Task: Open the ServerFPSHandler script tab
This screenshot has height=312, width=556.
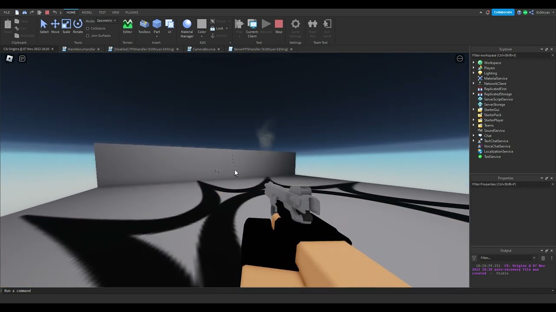Action: (x=260, y=49)
